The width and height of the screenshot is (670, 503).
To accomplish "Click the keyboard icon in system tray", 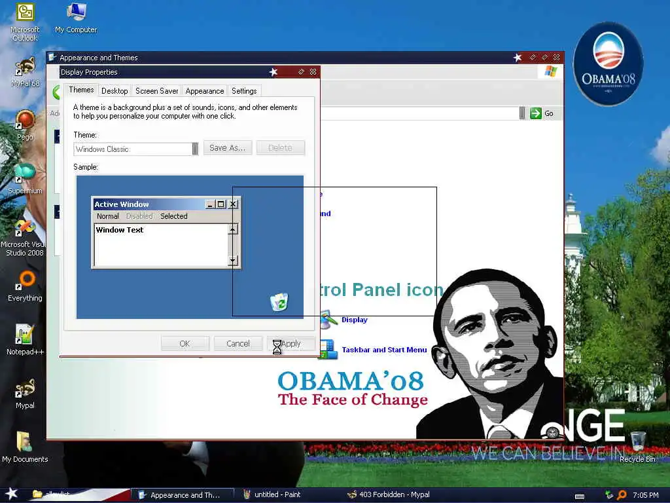I will tap(580, 496).
